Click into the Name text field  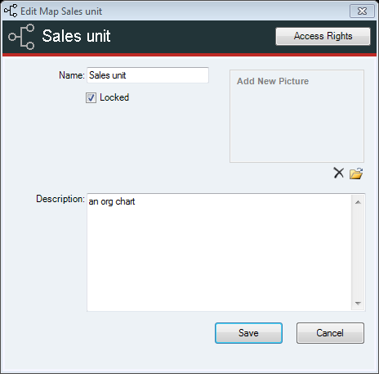[x=148, y=75]
